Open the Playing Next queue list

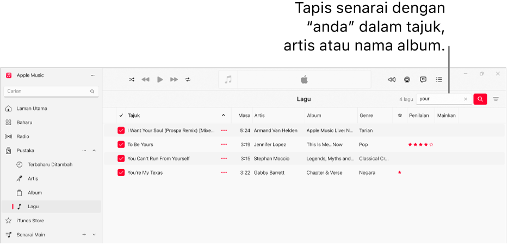pyautogui.click(x=439, y=80)
